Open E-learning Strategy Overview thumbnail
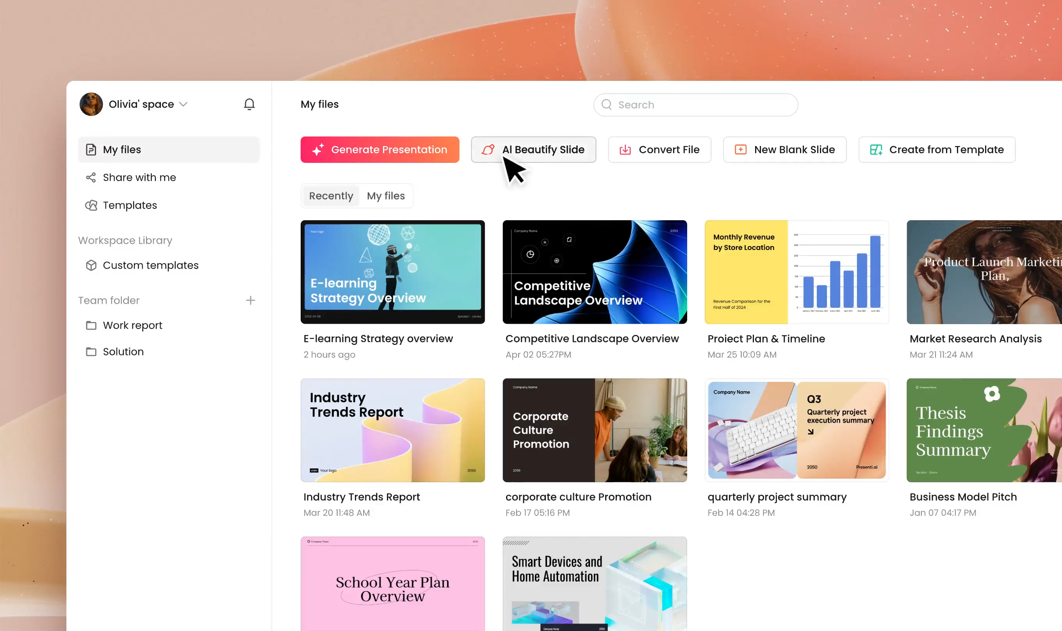The image size is (1062, 631). pyautogui.click(x=392, y=272)
